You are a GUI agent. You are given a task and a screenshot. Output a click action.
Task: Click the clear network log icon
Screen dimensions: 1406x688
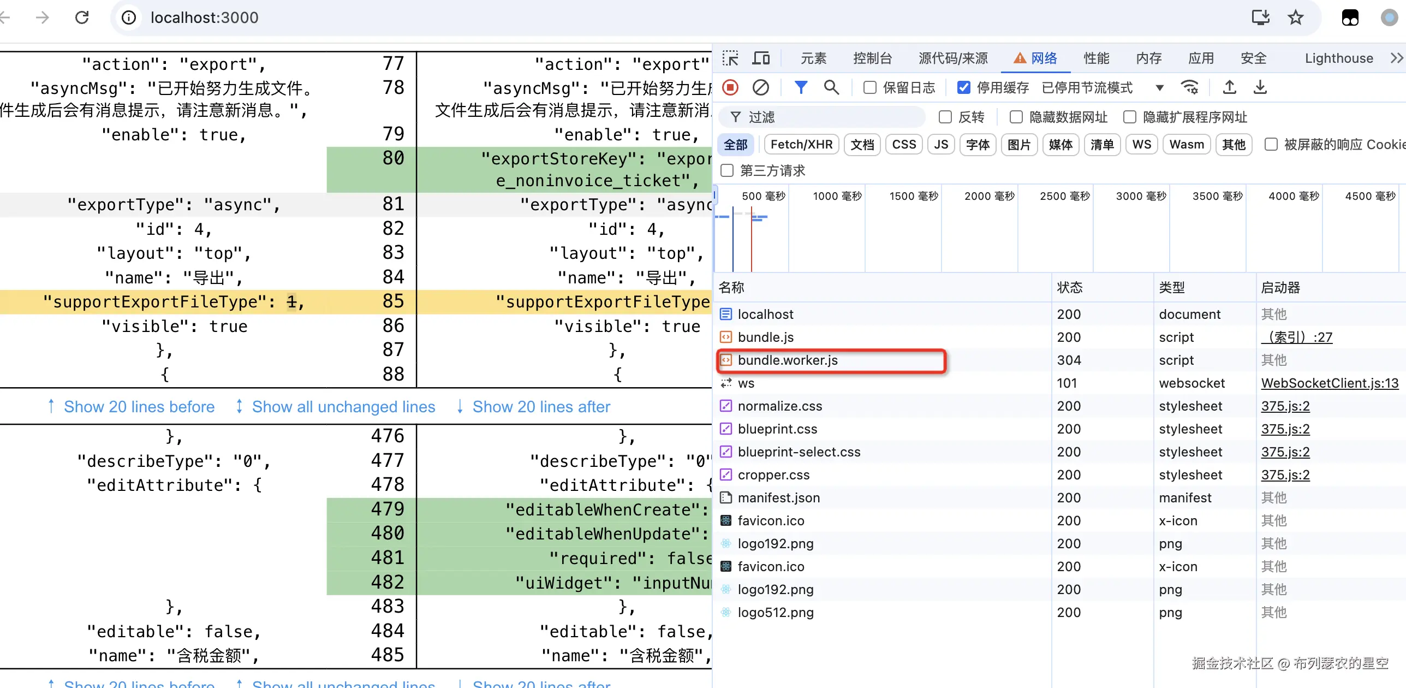pyautogui.click(x=760, y=87)
